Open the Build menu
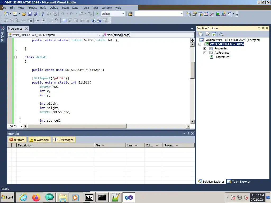271x203 pixels. point(43,8)
